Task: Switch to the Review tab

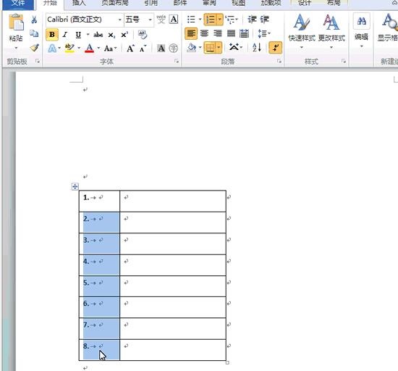Action: click(209, 3)
